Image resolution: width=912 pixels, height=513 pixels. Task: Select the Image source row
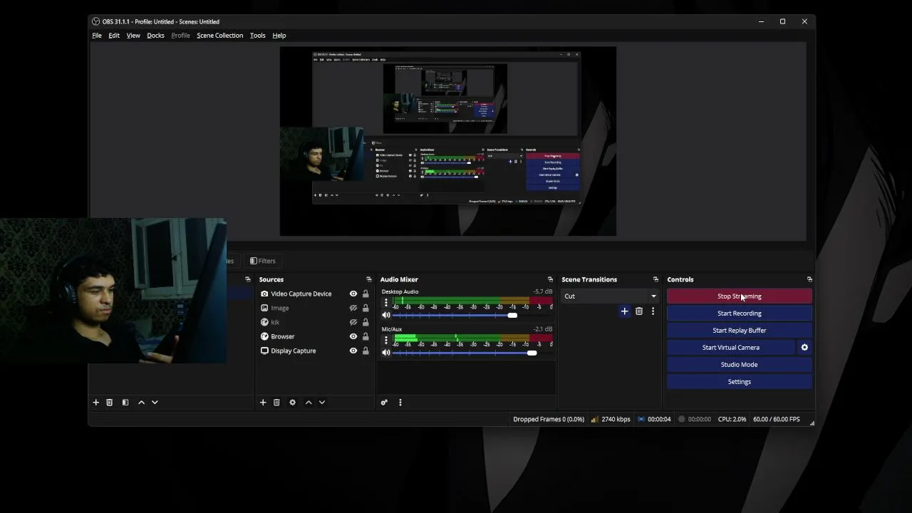(x=313, y=308)
